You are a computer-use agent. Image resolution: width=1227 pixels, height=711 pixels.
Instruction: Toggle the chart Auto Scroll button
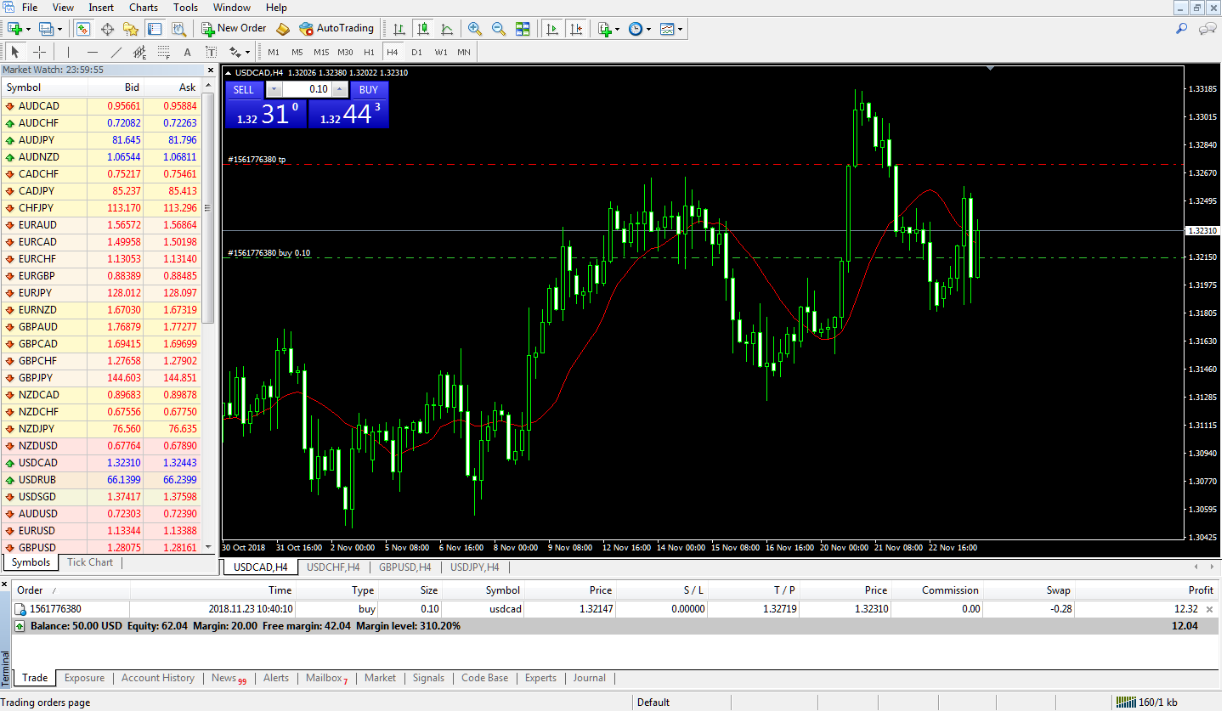552,29
